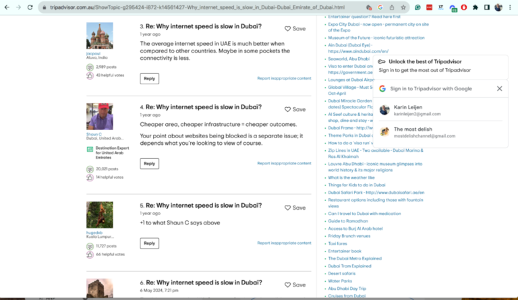The height and width of the screenshot is (300, 518).
Task: Open Museum of the Future topic link
Action: pos(376,38)
